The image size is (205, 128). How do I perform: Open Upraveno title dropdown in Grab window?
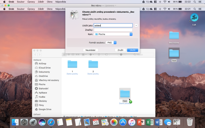(x=111, y=5)
